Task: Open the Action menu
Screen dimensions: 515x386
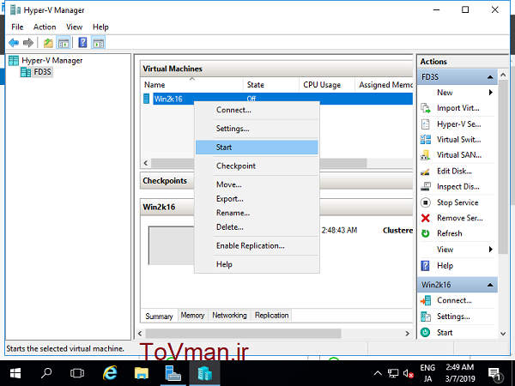Action: point(45,27)
